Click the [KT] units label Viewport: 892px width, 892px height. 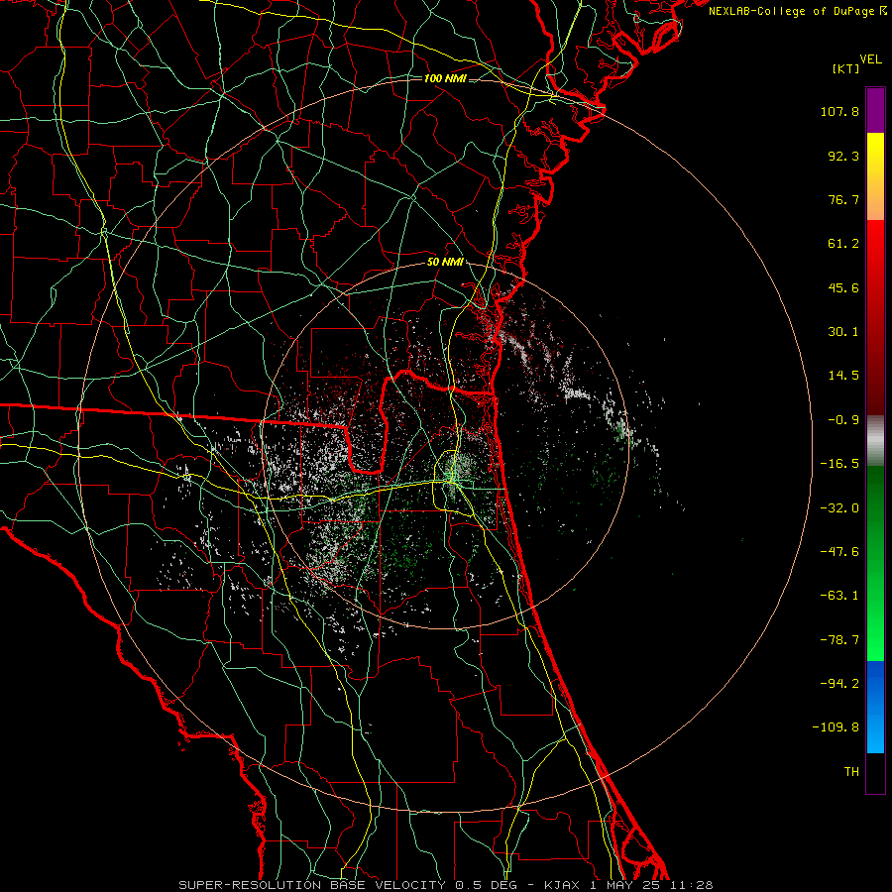point(845,68)
